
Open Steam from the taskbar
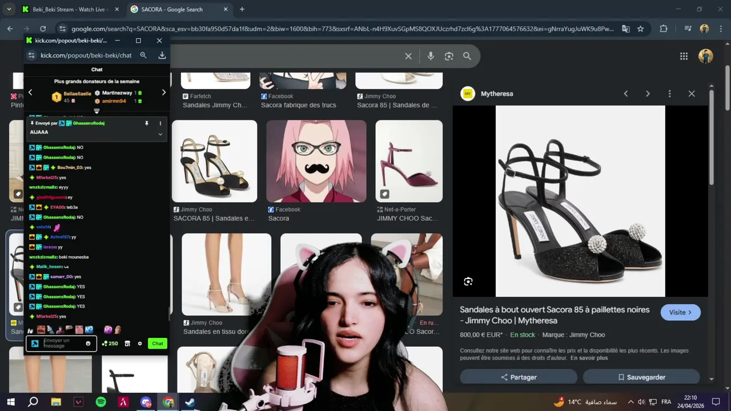point(190,402)
